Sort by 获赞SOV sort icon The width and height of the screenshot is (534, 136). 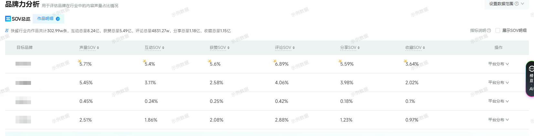[228, 48]
